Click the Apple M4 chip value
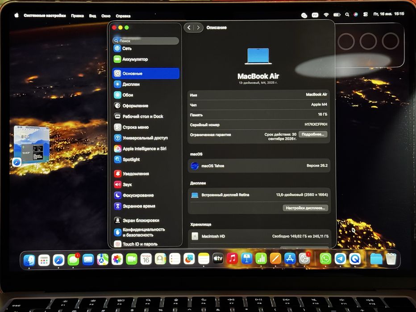 click(x=319, y=104)
